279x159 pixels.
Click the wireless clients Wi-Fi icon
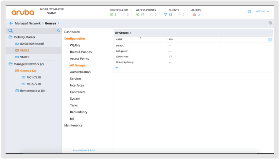pyautogui.click(x=166, y=15)
